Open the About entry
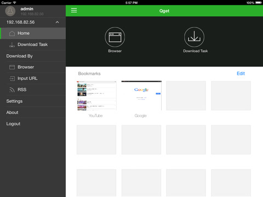This screenshot has height=197, width=263. click(33, 112)
